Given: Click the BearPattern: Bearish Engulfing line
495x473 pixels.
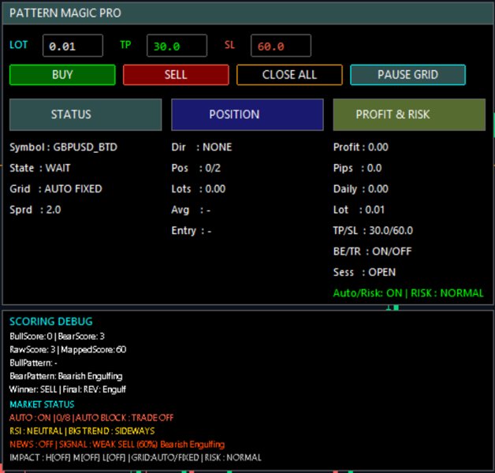Looking at the screenshot, I should 66,376.
